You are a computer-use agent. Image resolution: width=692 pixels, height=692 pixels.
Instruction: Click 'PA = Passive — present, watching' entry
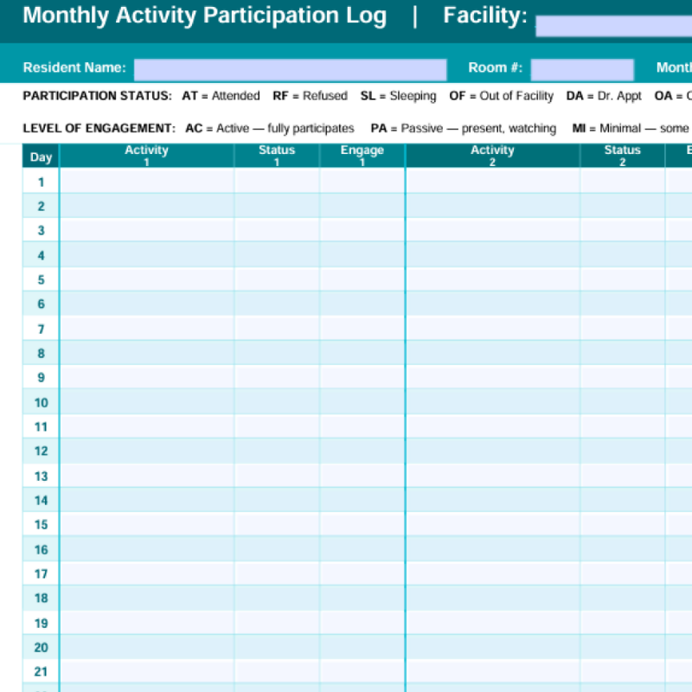click(464, 128)
